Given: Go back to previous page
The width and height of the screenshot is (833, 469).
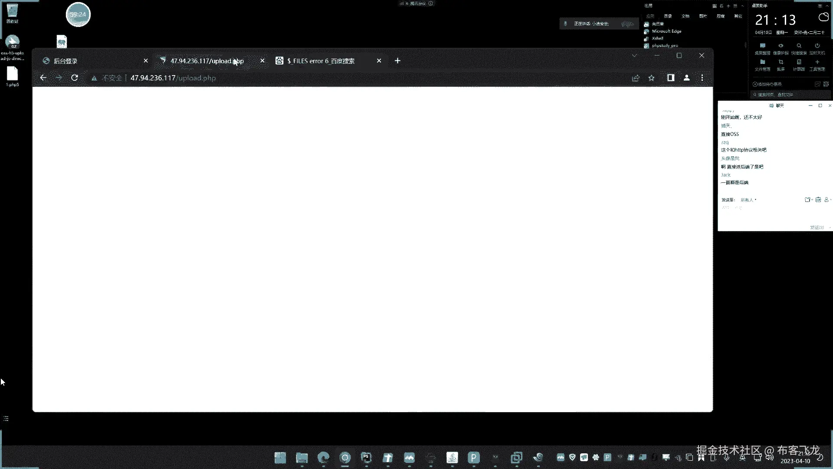Looking at the screenshot, I should click(43, 78).
